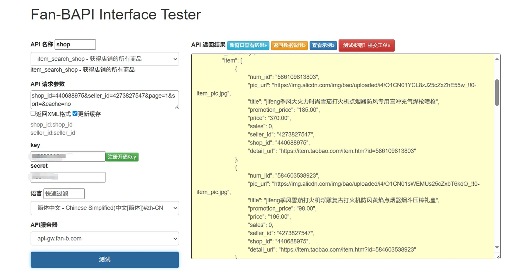
Task: Open the api-gw.fan-b.com server dropdown
Action: (x=105, y=238)
